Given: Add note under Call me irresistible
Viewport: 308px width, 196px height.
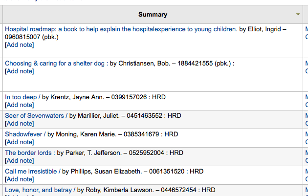Looking at the screenshot, I should (x=20, y=179).
